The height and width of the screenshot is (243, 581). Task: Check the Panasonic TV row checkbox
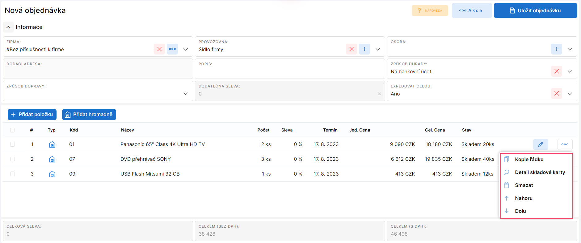click(12, 144)
